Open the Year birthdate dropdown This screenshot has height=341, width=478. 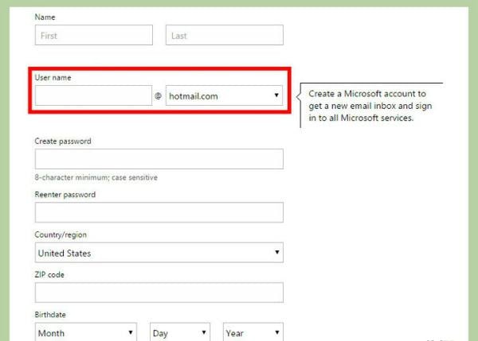pyautogui.click(x=253, y=332)
